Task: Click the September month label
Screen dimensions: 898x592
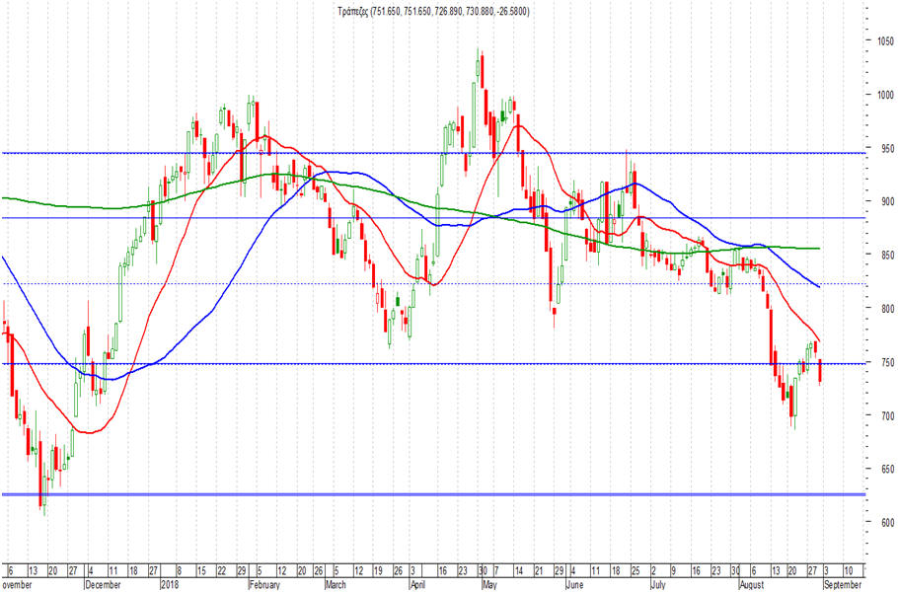Action: (842, 585)
